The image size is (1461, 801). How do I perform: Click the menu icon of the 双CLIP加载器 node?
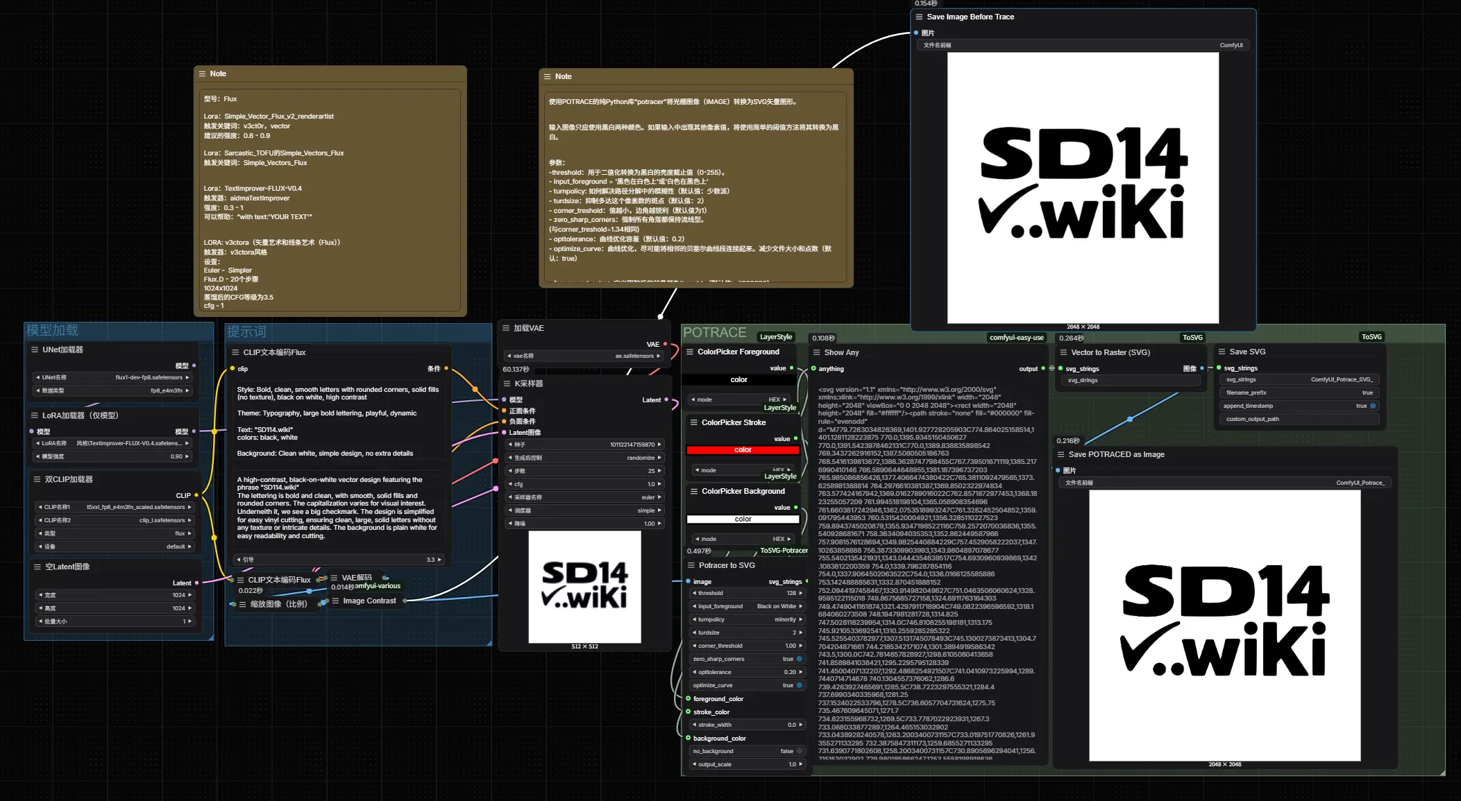(37, 479)
